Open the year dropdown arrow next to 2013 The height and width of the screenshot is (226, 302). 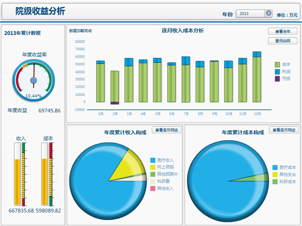coord(269,13)
